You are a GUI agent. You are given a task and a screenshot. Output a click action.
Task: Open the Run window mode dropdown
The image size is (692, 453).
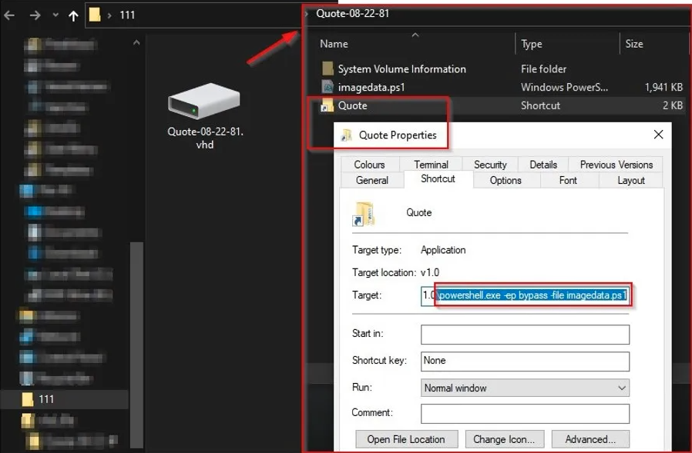525,388
